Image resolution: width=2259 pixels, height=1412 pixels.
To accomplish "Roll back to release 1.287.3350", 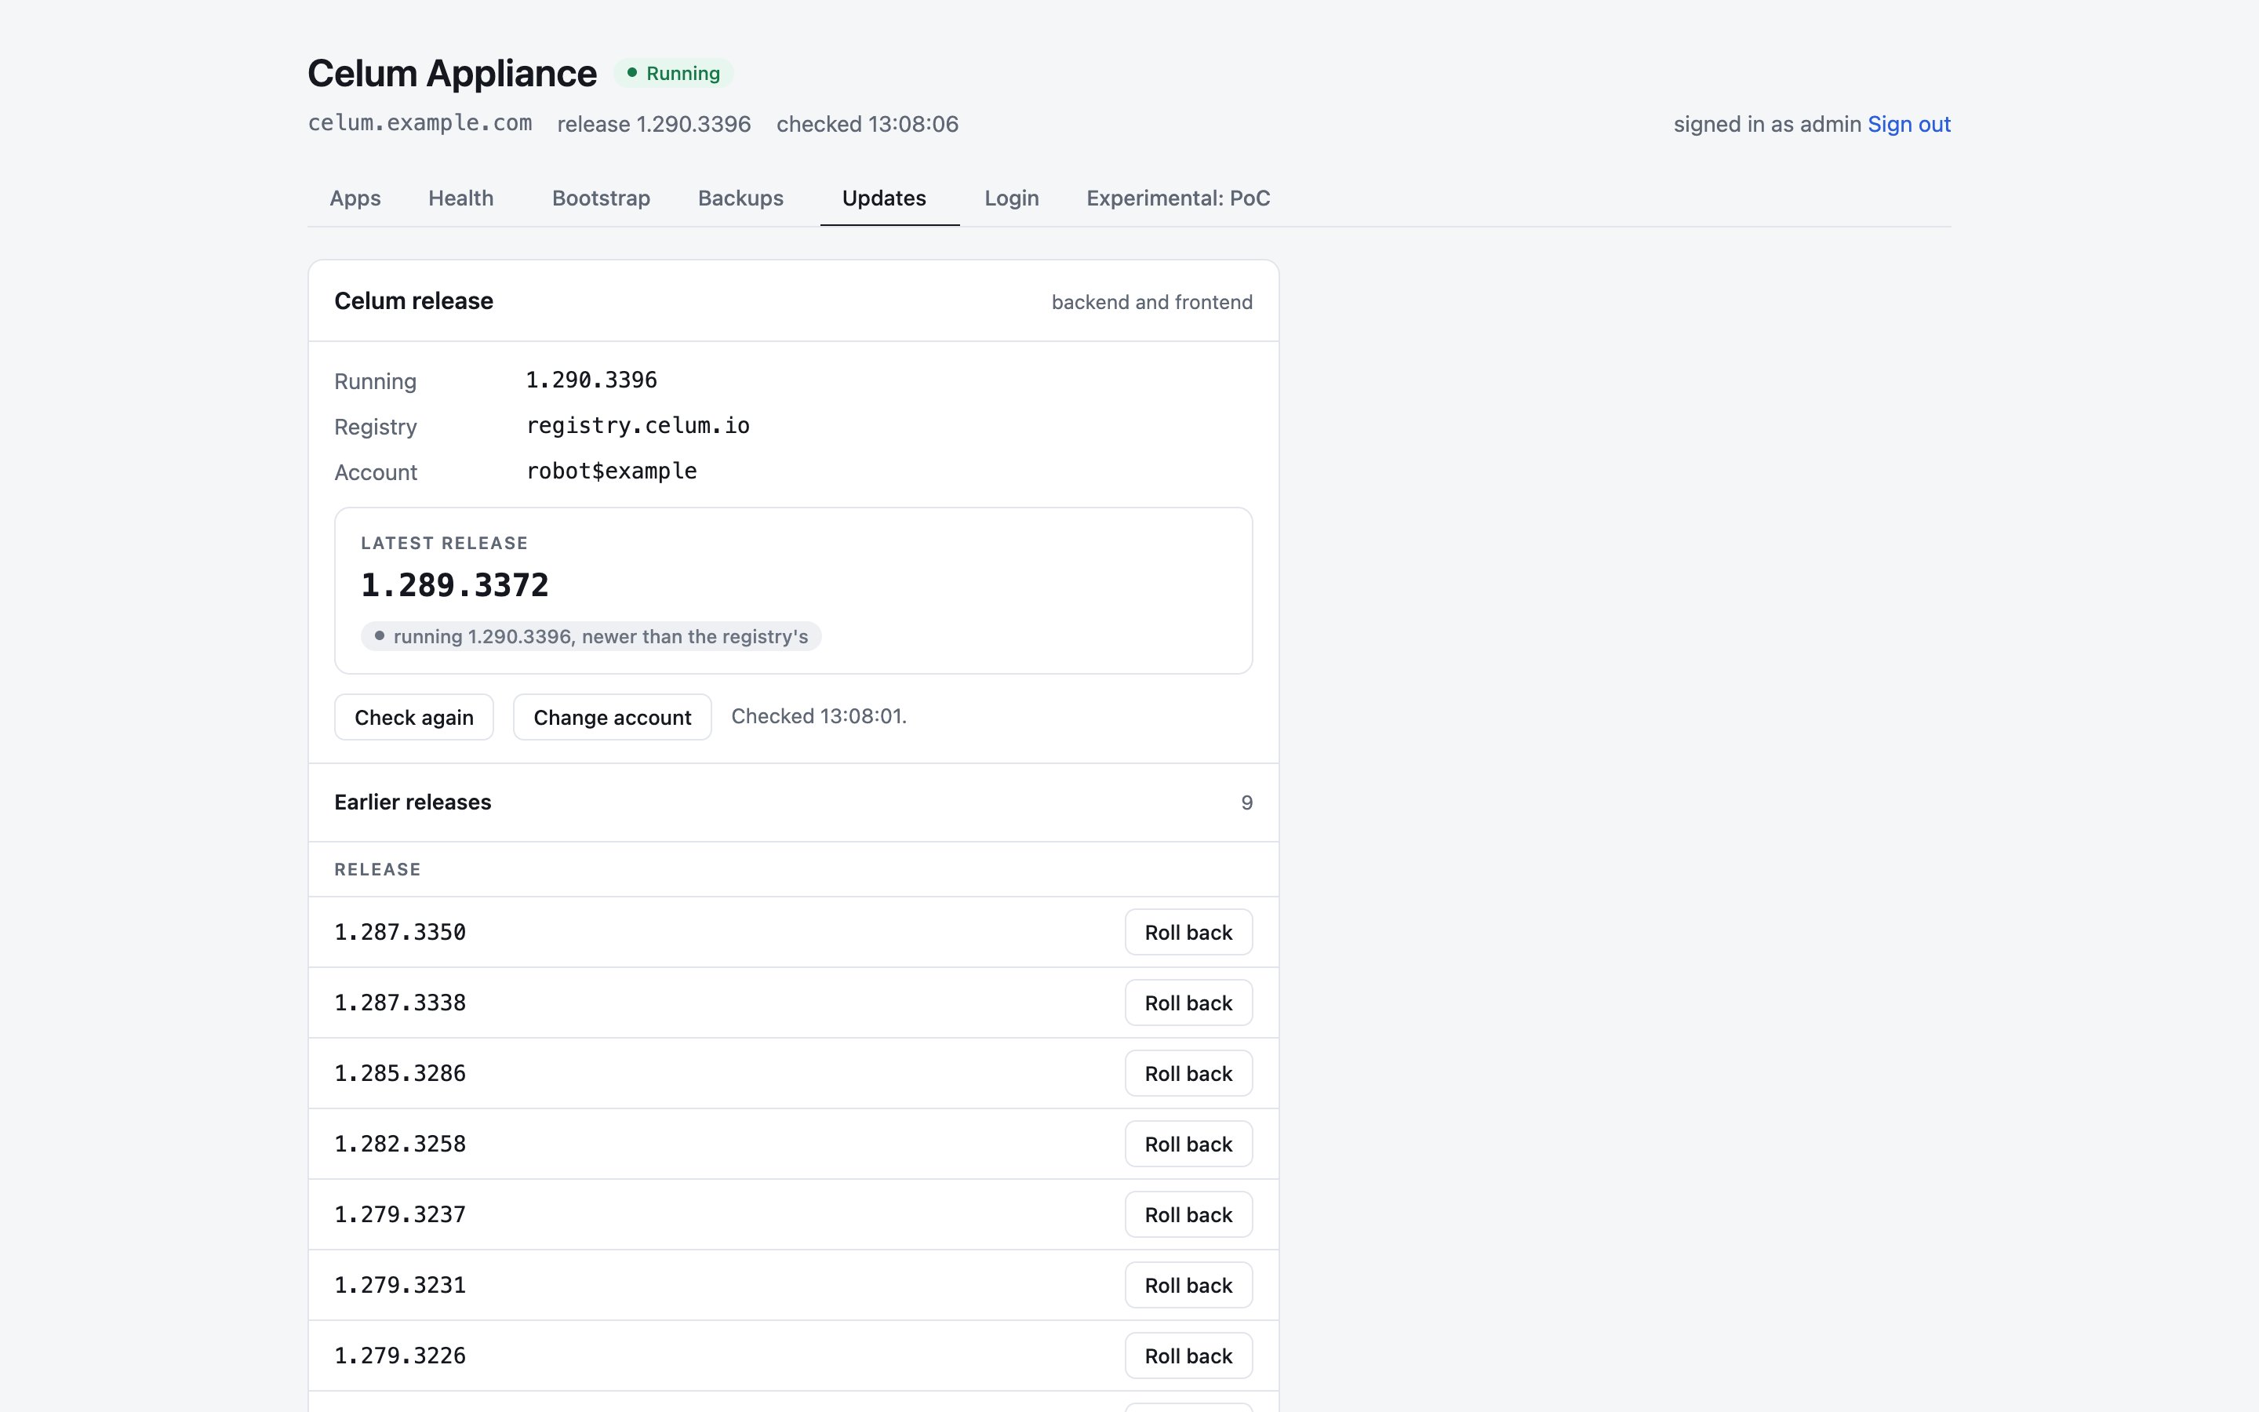I will click(x=1188, y=932).
